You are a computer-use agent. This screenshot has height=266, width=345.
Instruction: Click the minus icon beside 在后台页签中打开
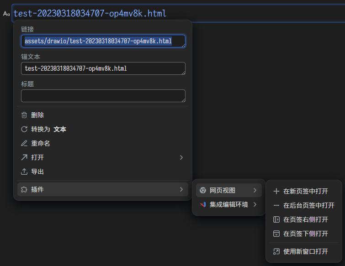pyautogui.click(x=276, y=205)
